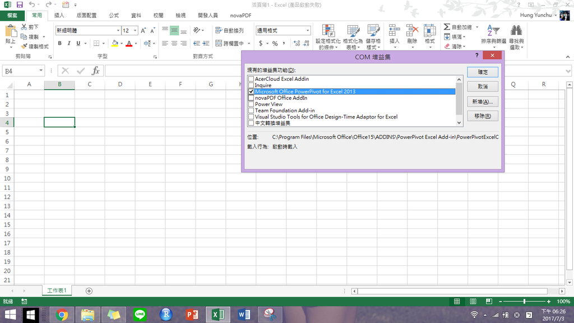
Task: Open Cell Styles gallery
Action: [x=373, y=37]
